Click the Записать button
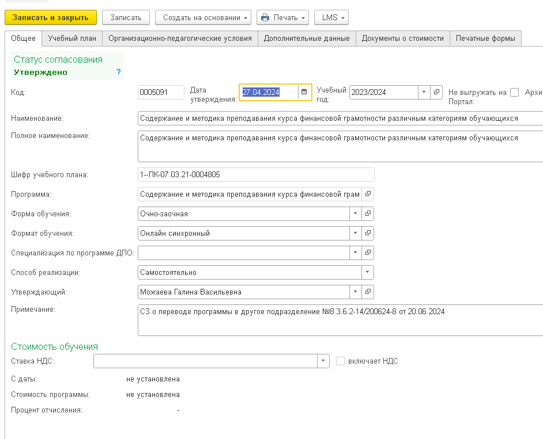The height and width of the screenshot is (439, 543). [x=126, y=18]
